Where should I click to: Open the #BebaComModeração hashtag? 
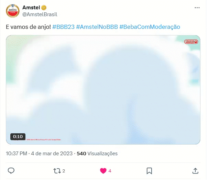click(150, 27)
